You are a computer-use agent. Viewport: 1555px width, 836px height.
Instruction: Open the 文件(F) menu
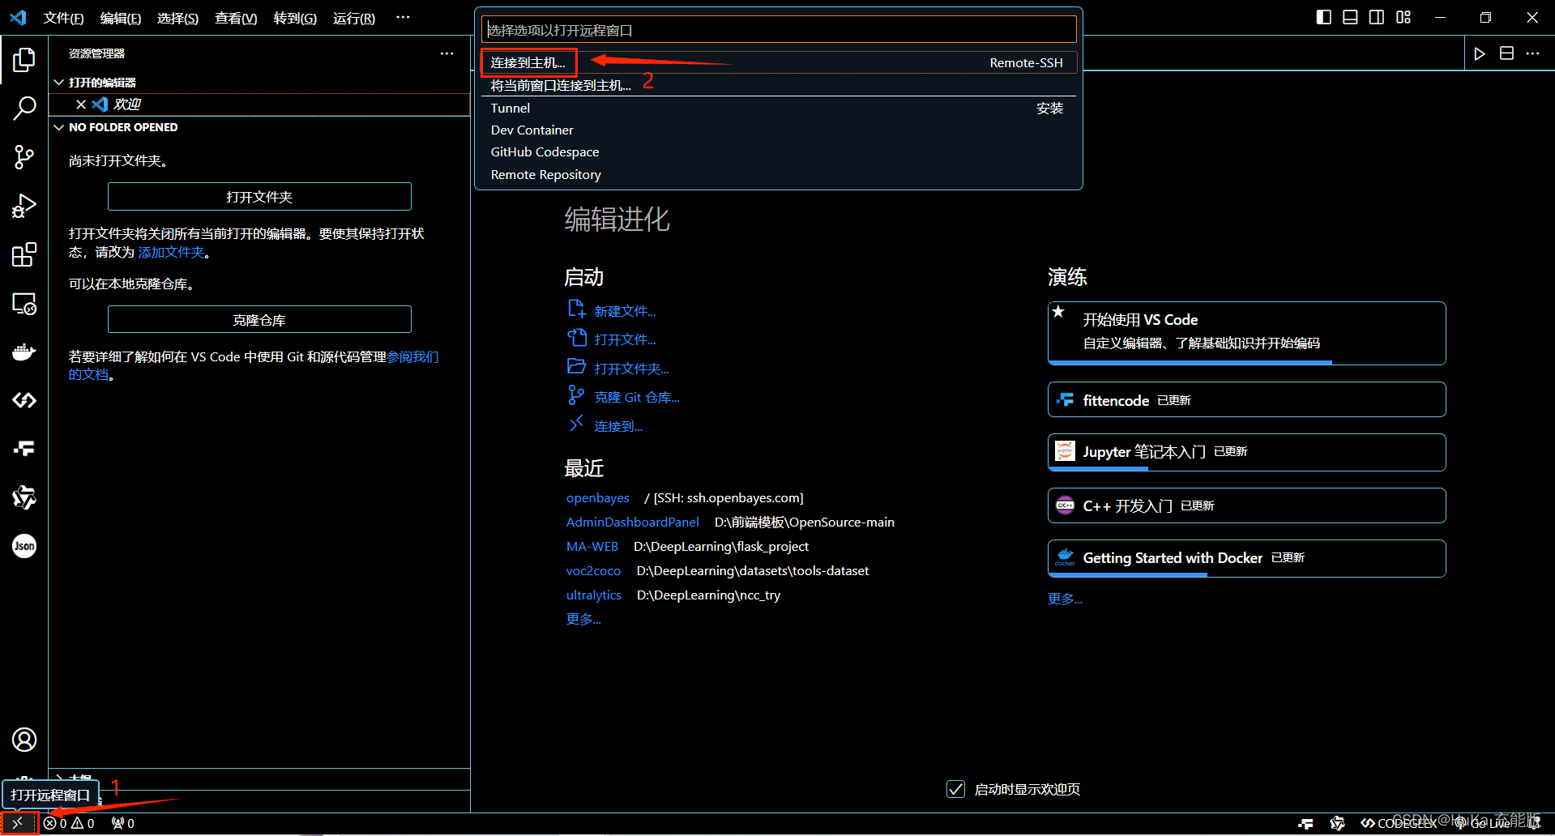click(x=63, y=18)
